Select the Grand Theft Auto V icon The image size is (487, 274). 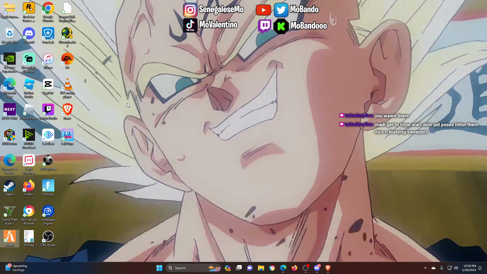click(x=9, y=215)
